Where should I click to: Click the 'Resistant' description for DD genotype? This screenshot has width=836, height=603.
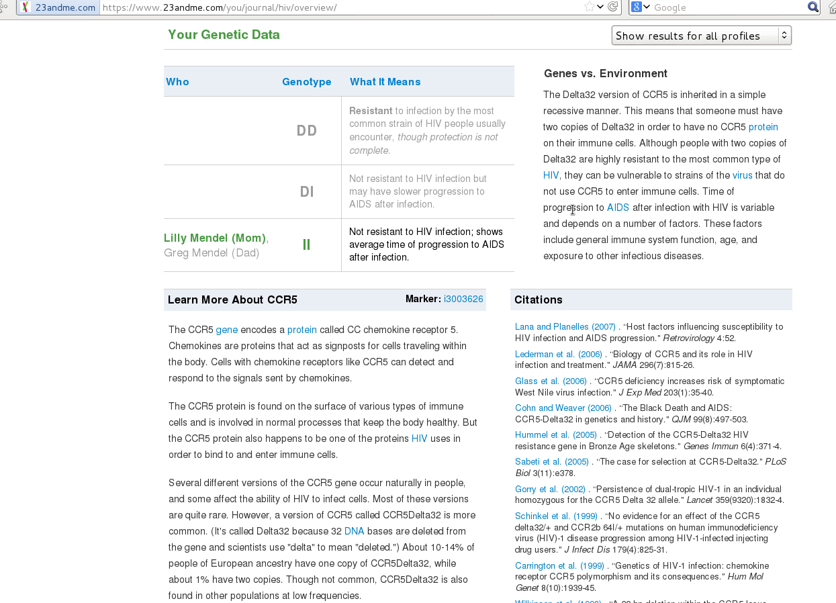point(427,131)
